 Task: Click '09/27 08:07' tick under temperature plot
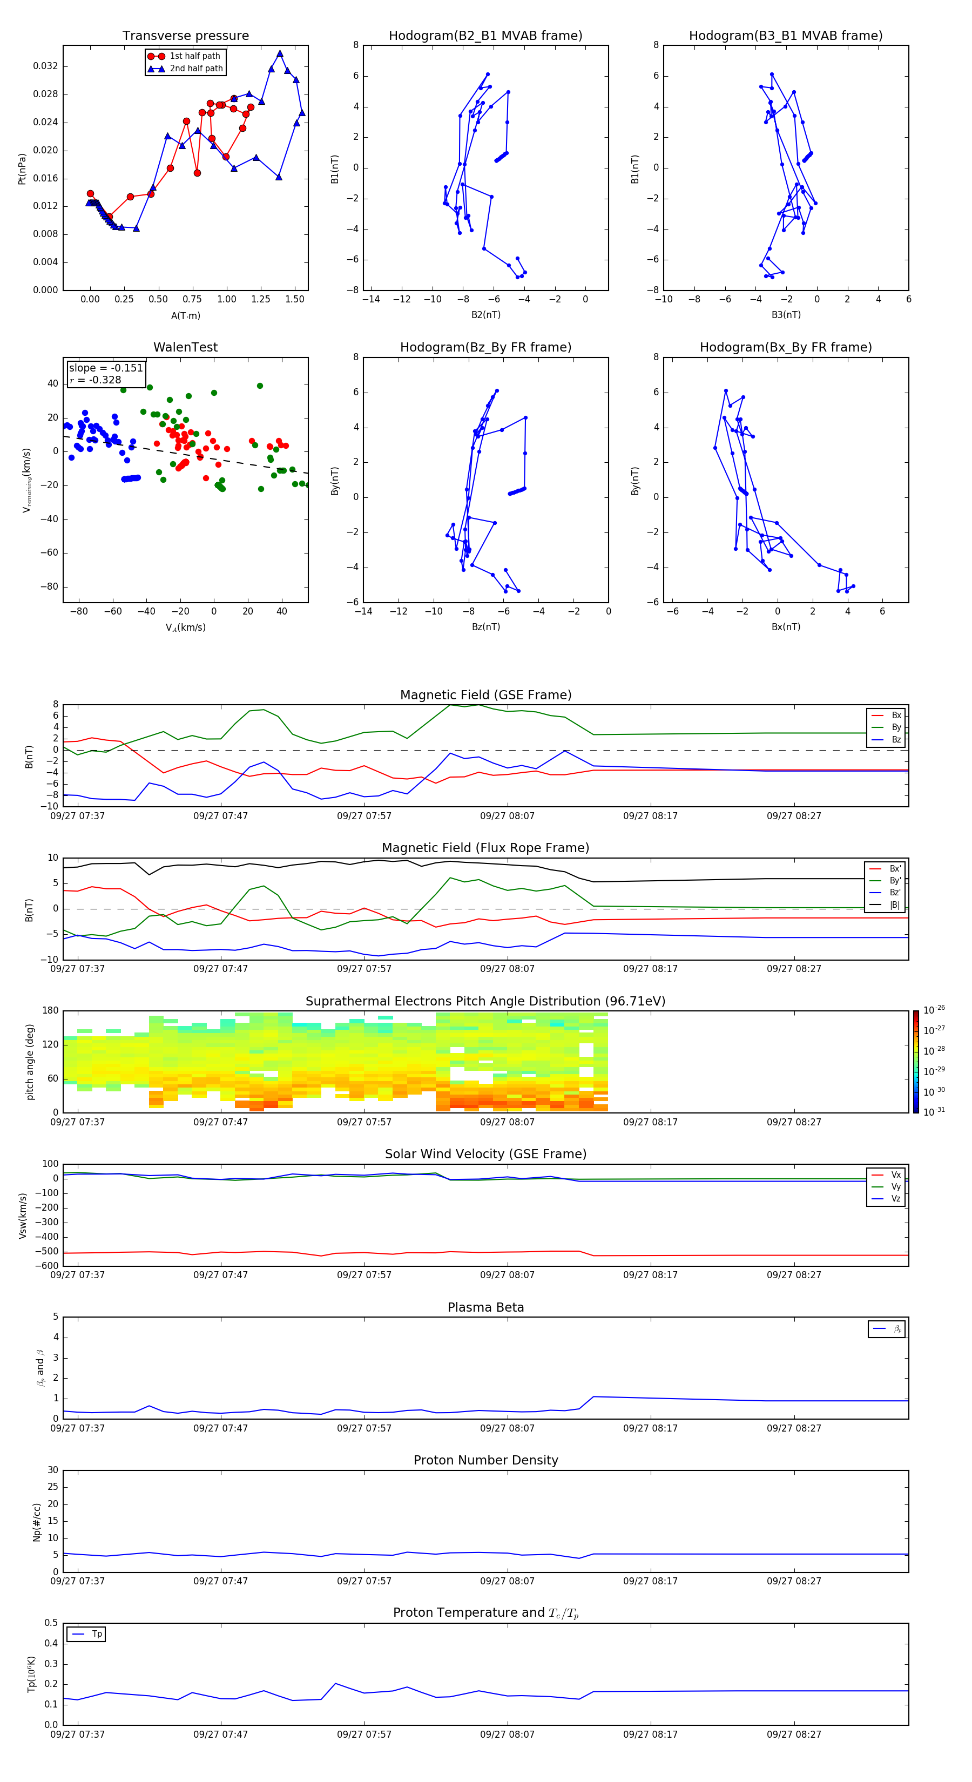pyautogui.click(x=507, y=1734)
